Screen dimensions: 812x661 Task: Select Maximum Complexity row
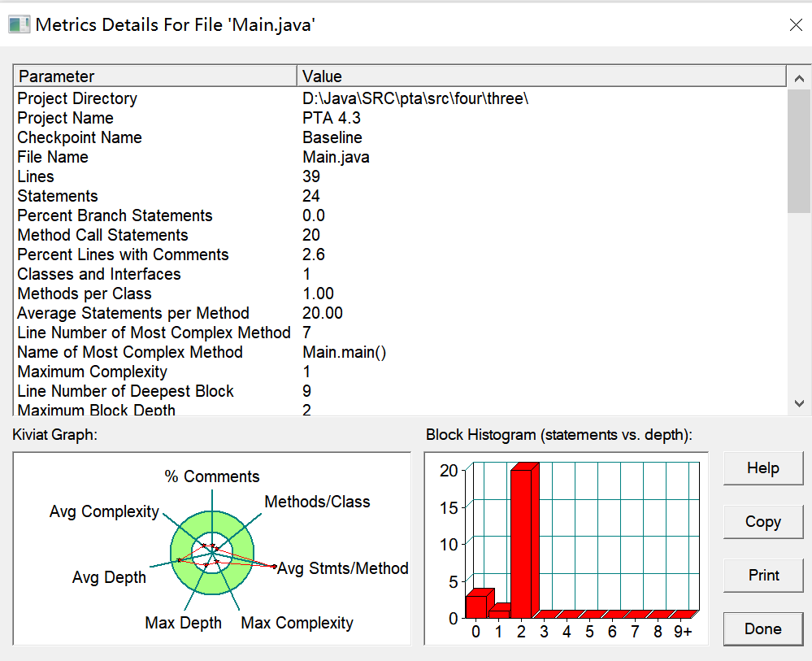coord(400,372)
